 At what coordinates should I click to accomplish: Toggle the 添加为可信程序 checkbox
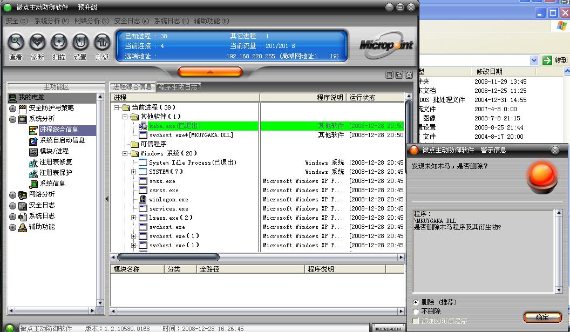click(x=416, y=321)
